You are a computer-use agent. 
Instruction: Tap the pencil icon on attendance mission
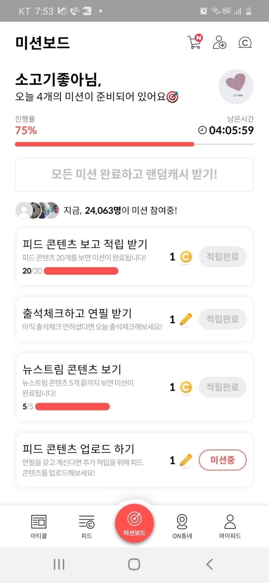point(186,319)
